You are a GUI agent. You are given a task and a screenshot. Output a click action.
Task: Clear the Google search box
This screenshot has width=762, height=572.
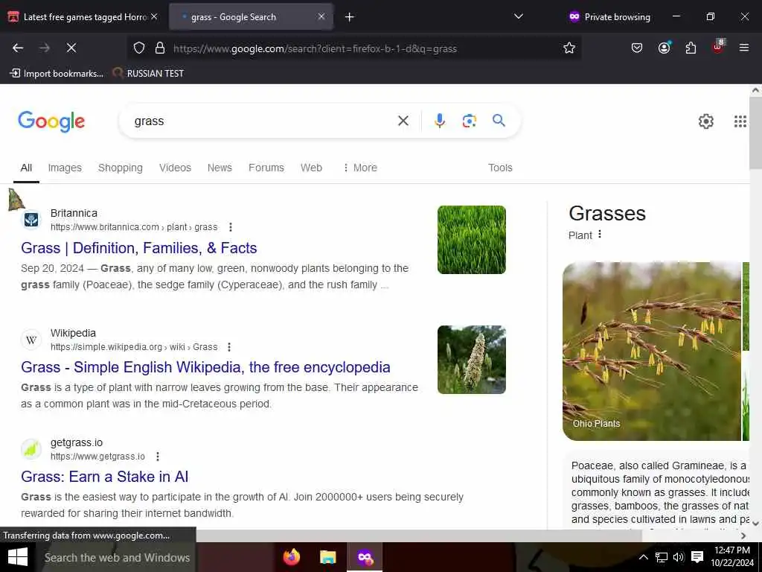(x=403, y=121)
